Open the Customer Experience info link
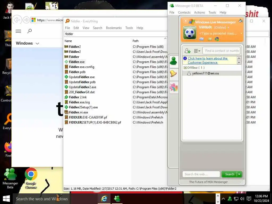The height and width of the screenshot is (204, 272). point(208,60)
